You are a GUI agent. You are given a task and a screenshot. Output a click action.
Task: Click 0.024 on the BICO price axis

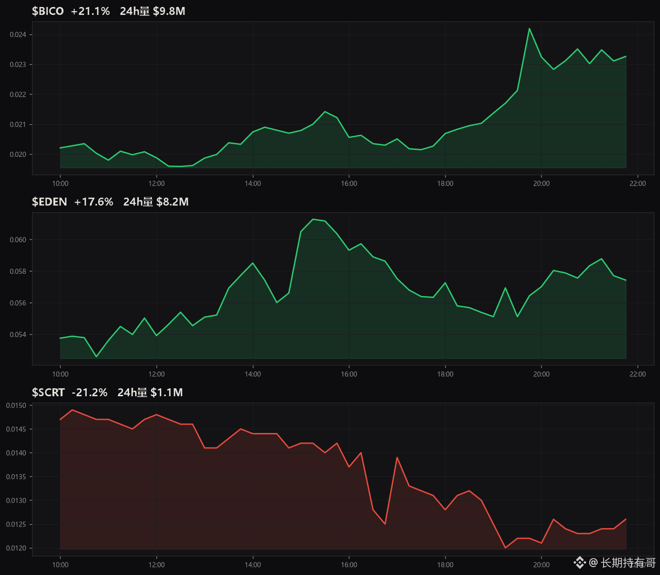18,34
